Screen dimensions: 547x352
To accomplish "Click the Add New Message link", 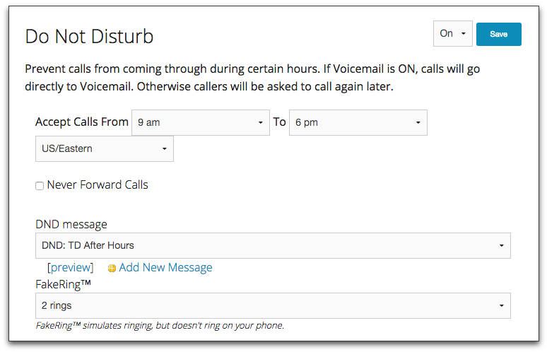I will click(x=165, y=268).
